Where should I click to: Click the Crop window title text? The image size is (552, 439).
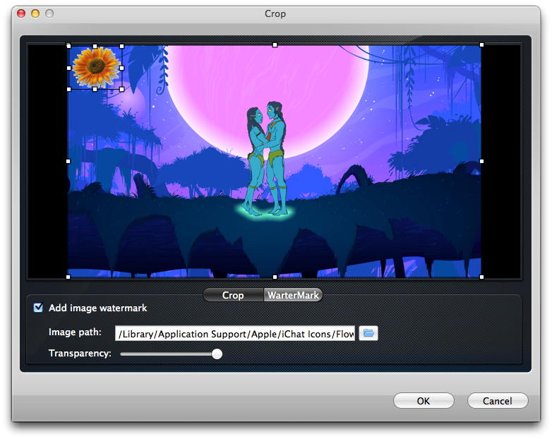point(275,13)
